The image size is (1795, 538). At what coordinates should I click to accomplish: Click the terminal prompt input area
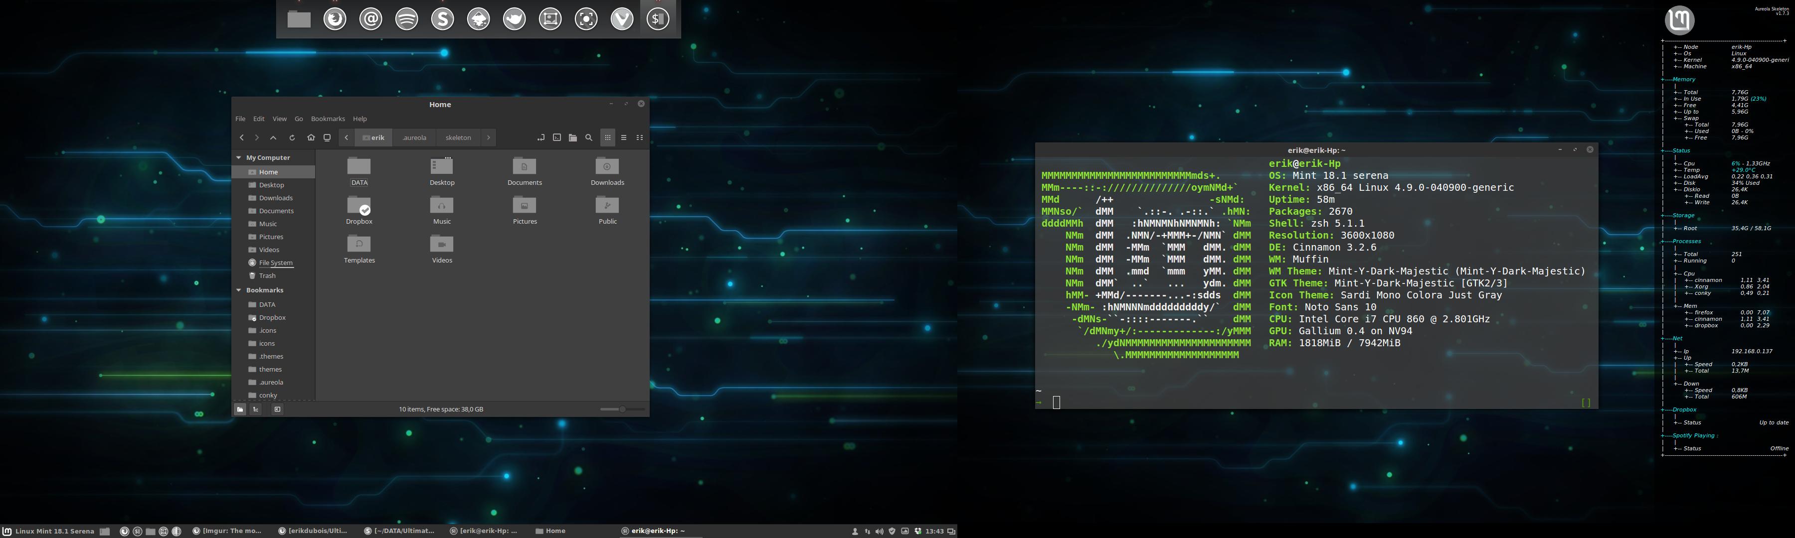coord(1057,403)
